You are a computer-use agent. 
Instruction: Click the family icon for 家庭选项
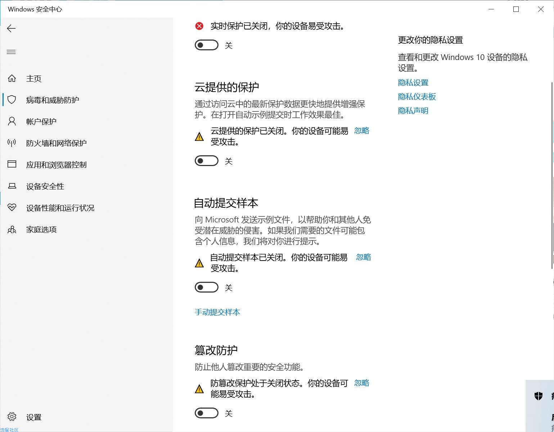[12, 229]
